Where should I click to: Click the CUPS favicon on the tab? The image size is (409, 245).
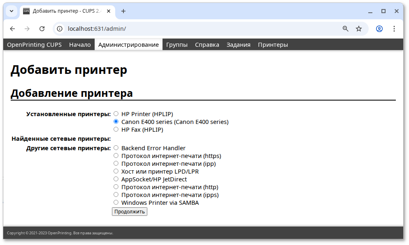[26, 11]
